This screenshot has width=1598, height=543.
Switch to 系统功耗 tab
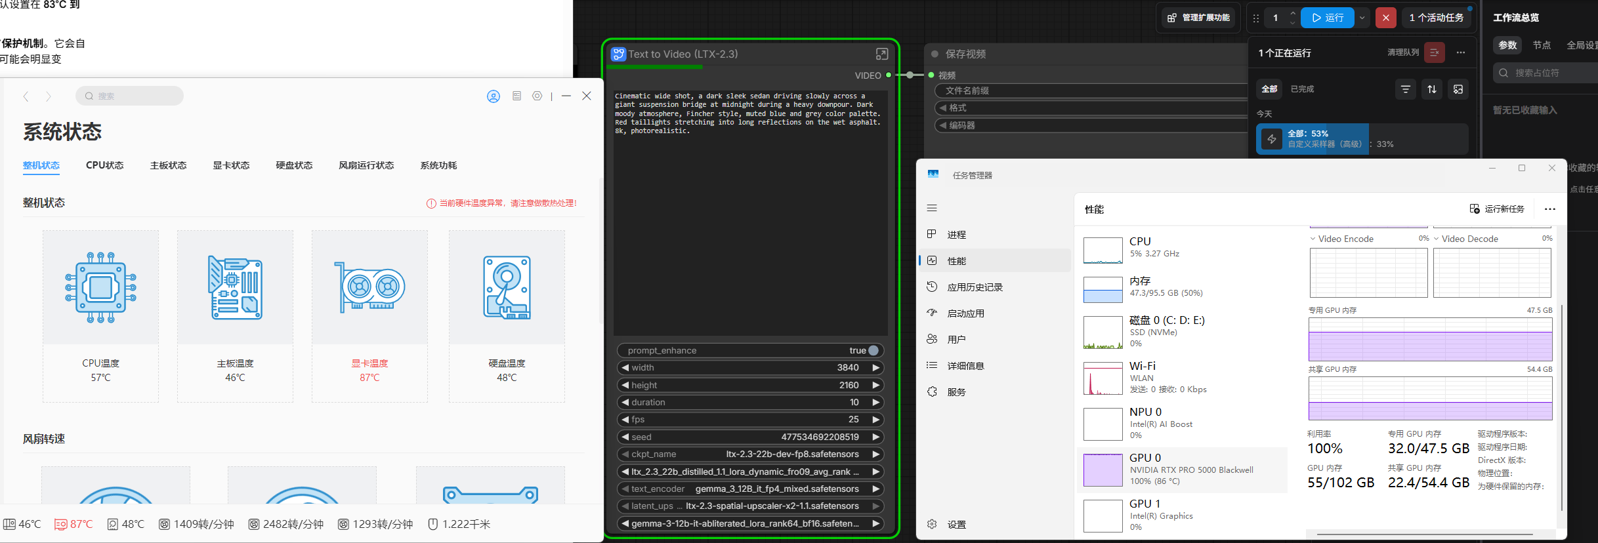[438, 165]
